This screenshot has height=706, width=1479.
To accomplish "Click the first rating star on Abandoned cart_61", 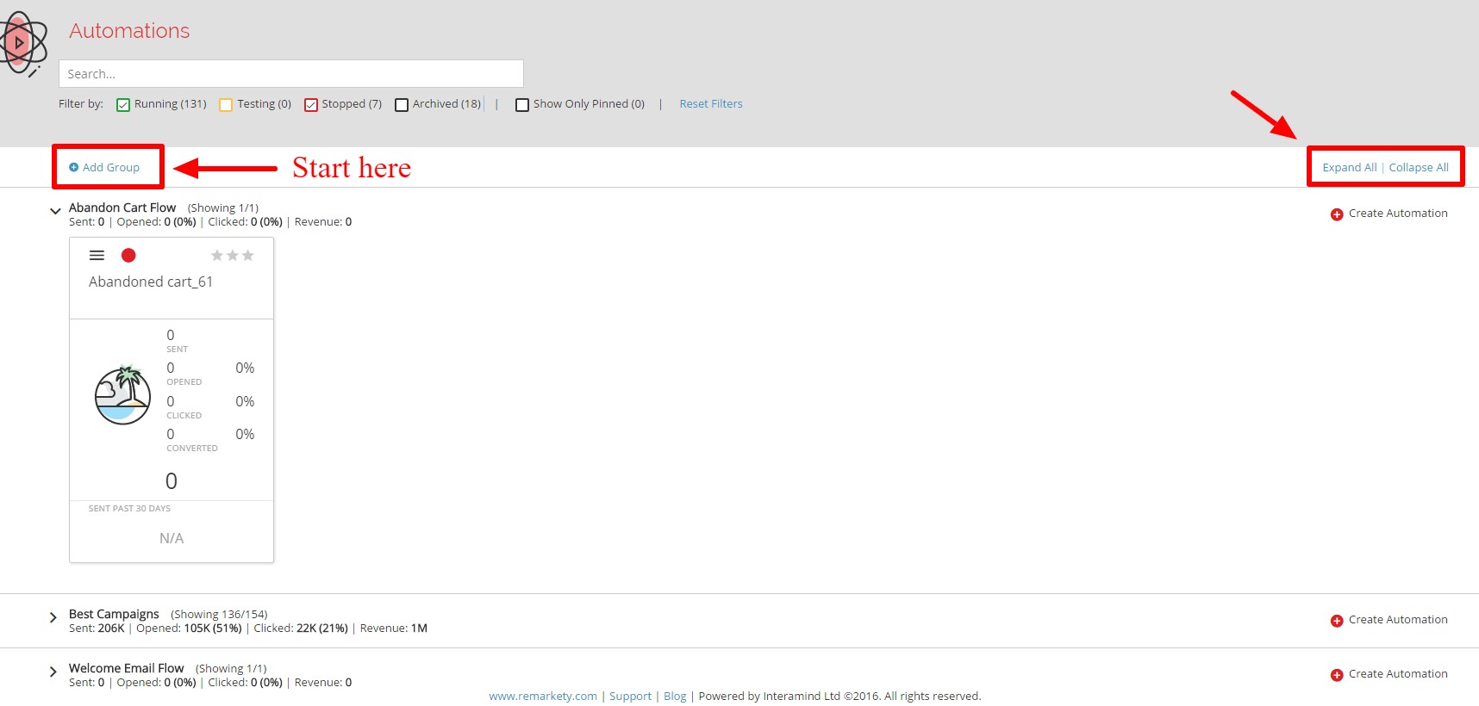I will [217, 256].
